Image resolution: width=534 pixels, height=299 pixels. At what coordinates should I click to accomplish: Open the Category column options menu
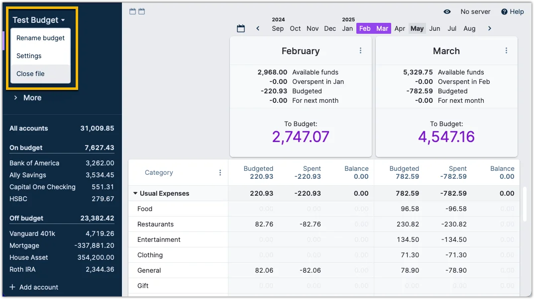220,173
